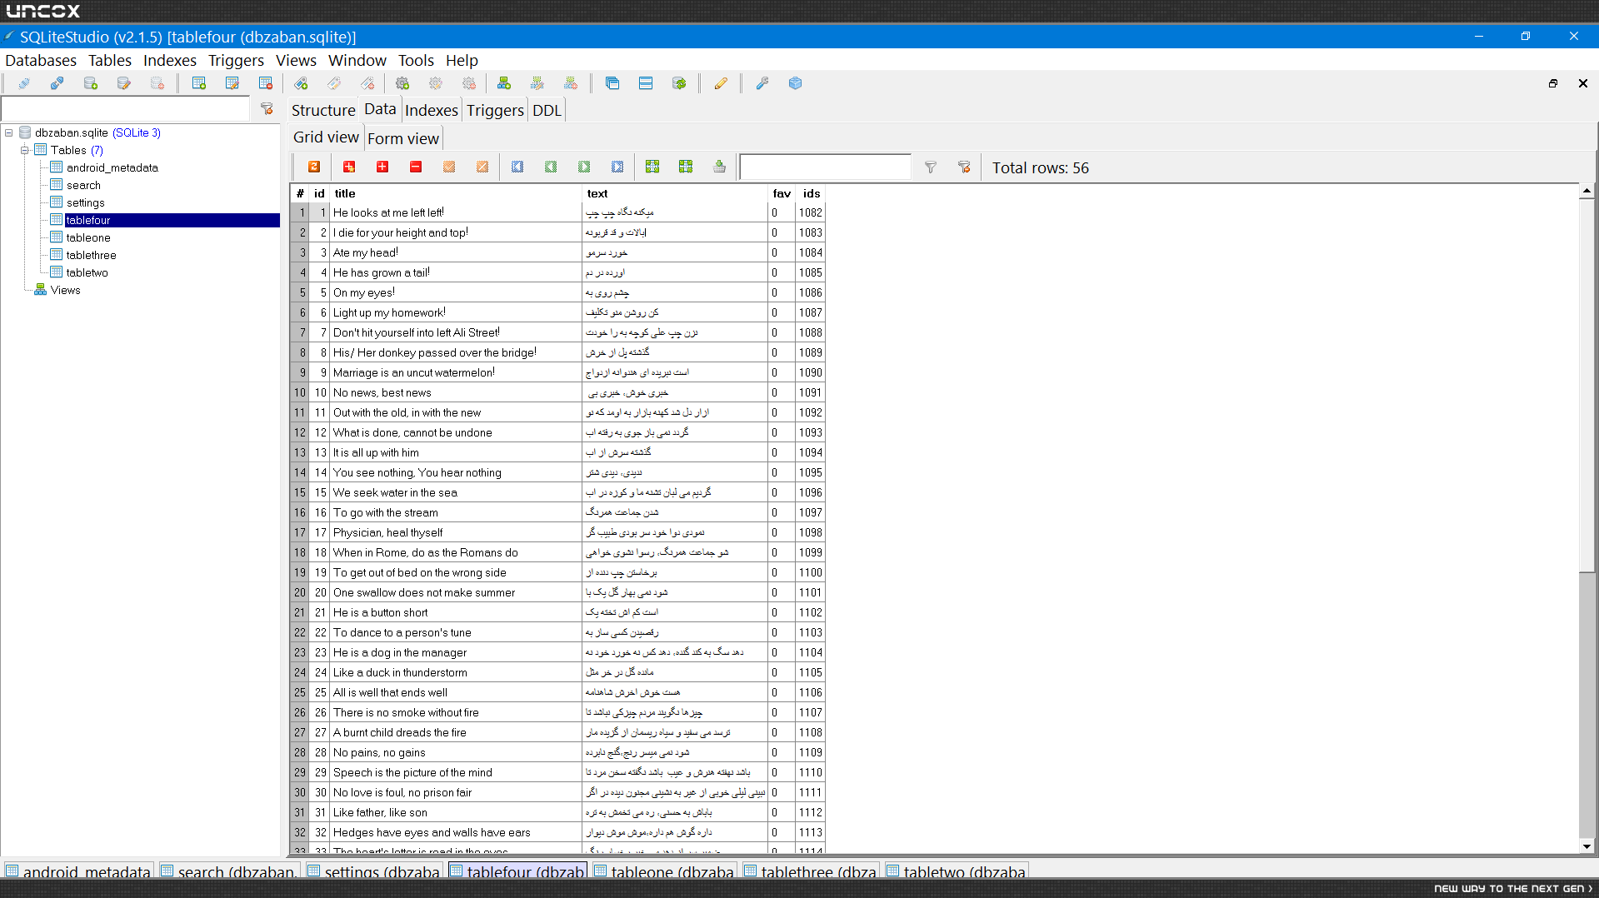The image size is (1599, 898).
Task: Clear the data grid filter
Action: click(x=964, y=167)
